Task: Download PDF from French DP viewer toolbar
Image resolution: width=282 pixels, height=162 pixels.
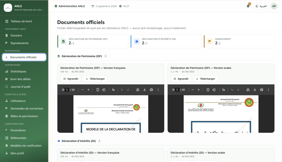Action: [x=144, y=90]
